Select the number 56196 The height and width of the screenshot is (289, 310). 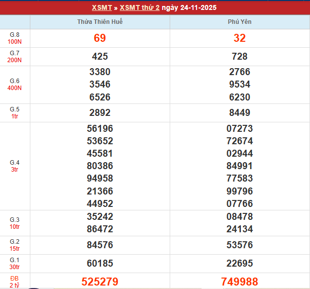coord(100,128)
